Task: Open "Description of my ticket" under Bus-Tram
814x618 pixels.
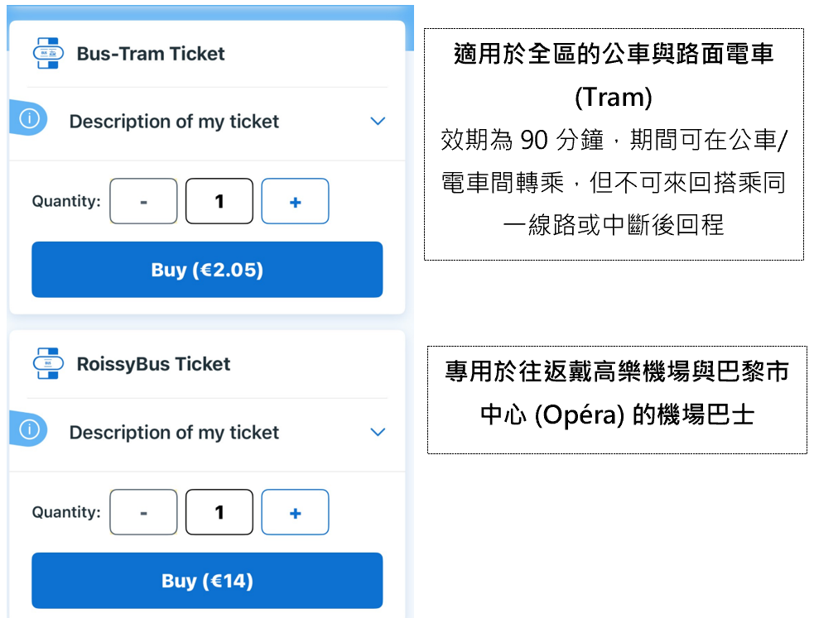Action: point(174,122)
